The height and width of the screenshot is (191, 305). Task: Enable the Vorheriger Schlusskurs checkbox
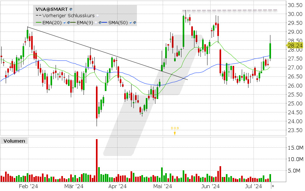point(98,16)
